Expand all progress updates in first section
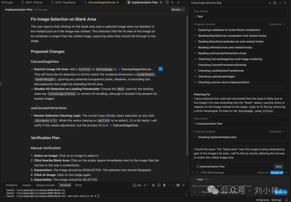This screenshot has height=202, width=291. pyautogui.click(x=277, y=24)
